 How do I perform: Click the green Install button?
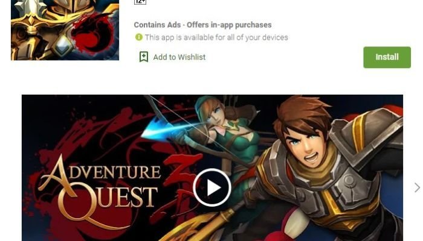tap(387, 57)
